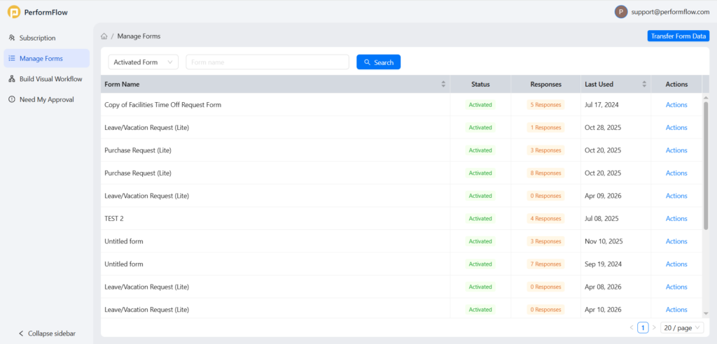
Task: Click the Jul 08, 2025 date cell
Action: 601,218
